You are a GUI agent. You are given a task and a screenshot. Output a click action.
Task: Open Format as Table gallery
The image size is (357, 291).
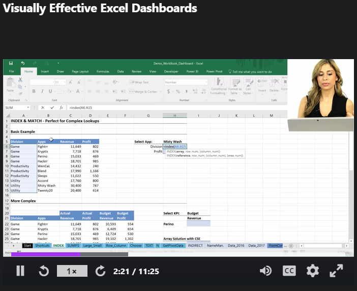[x=235, y=86]
